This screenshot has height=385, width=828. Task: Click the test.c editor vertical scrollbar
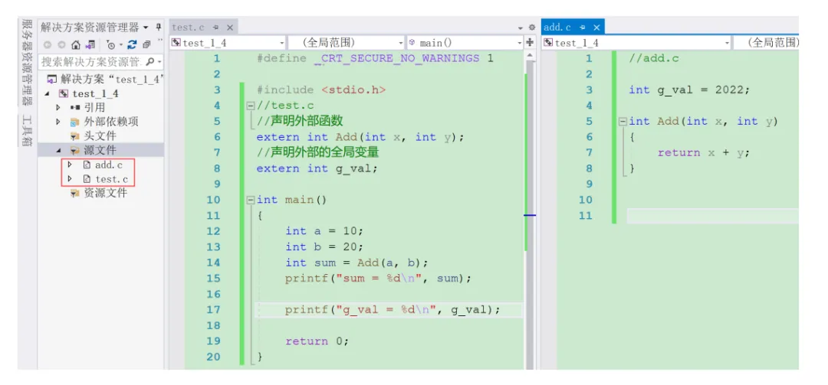pyautogui.click(x=530, y=211)
